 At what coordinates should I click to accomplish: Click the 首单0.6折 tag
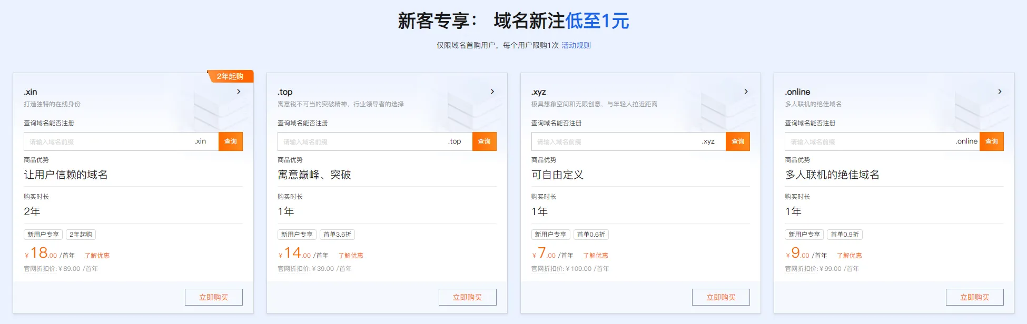tap(591, 235)
